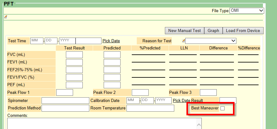Click the Calibration Date Pick Date link
Viewport: 277px width, 129px height.
181,100
